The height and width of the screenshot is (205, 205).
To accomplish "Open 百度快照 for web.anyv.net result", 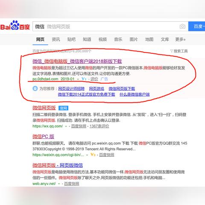I will [72, 184].
